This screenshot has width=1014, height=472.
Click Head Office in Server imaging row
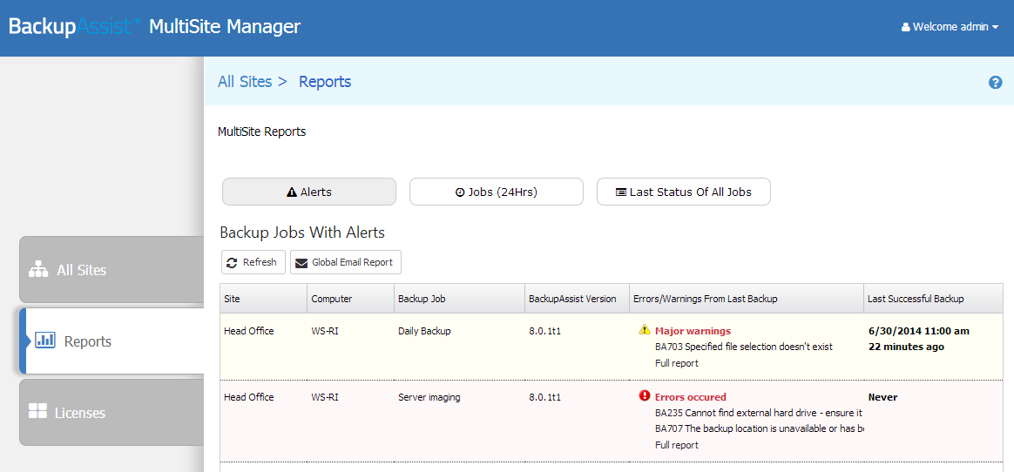click(249, 397)
